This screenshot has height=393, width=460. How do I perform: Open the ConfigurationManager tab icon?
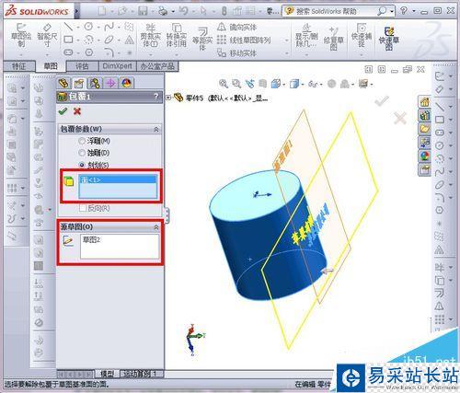tap(95, 83)
